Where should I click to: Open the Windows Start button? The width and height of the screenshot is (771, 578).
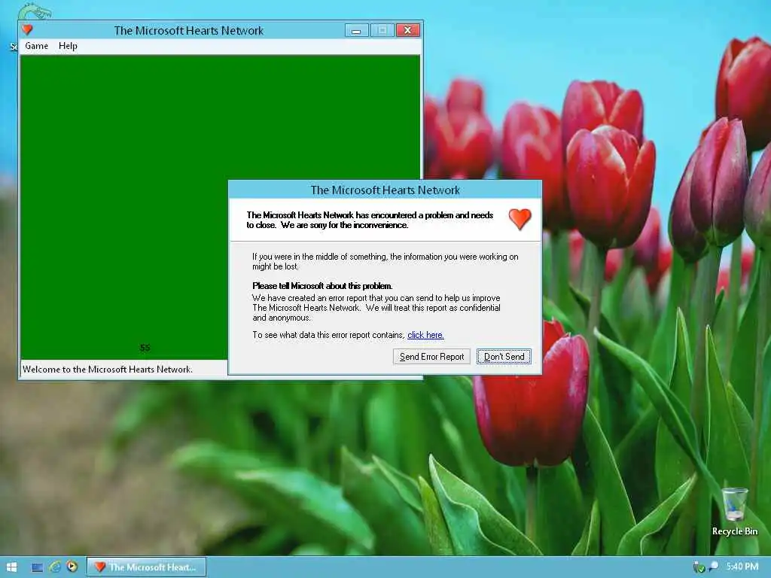point(12,567)
